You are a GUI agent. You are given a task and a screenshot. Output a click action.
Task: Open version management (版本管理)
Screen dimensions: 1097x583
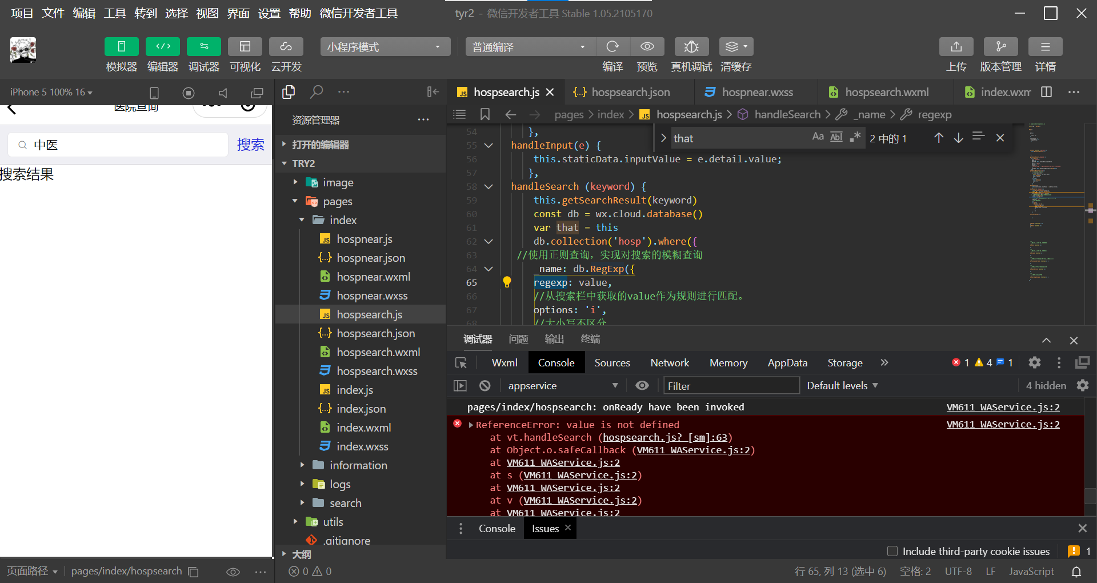[1001, 47]
